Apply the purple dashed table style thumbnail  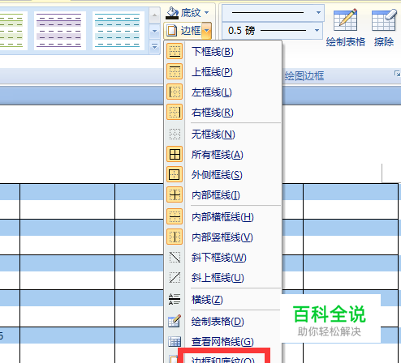[59, 30]
